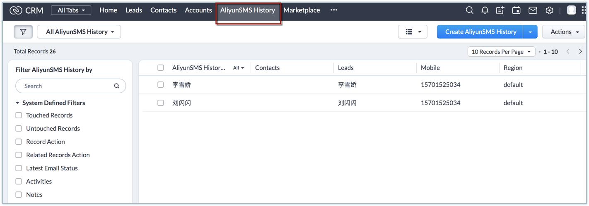Check the select-all records checkbox
The width and height of the screenshot is (589, 206).
click(161, 68)
